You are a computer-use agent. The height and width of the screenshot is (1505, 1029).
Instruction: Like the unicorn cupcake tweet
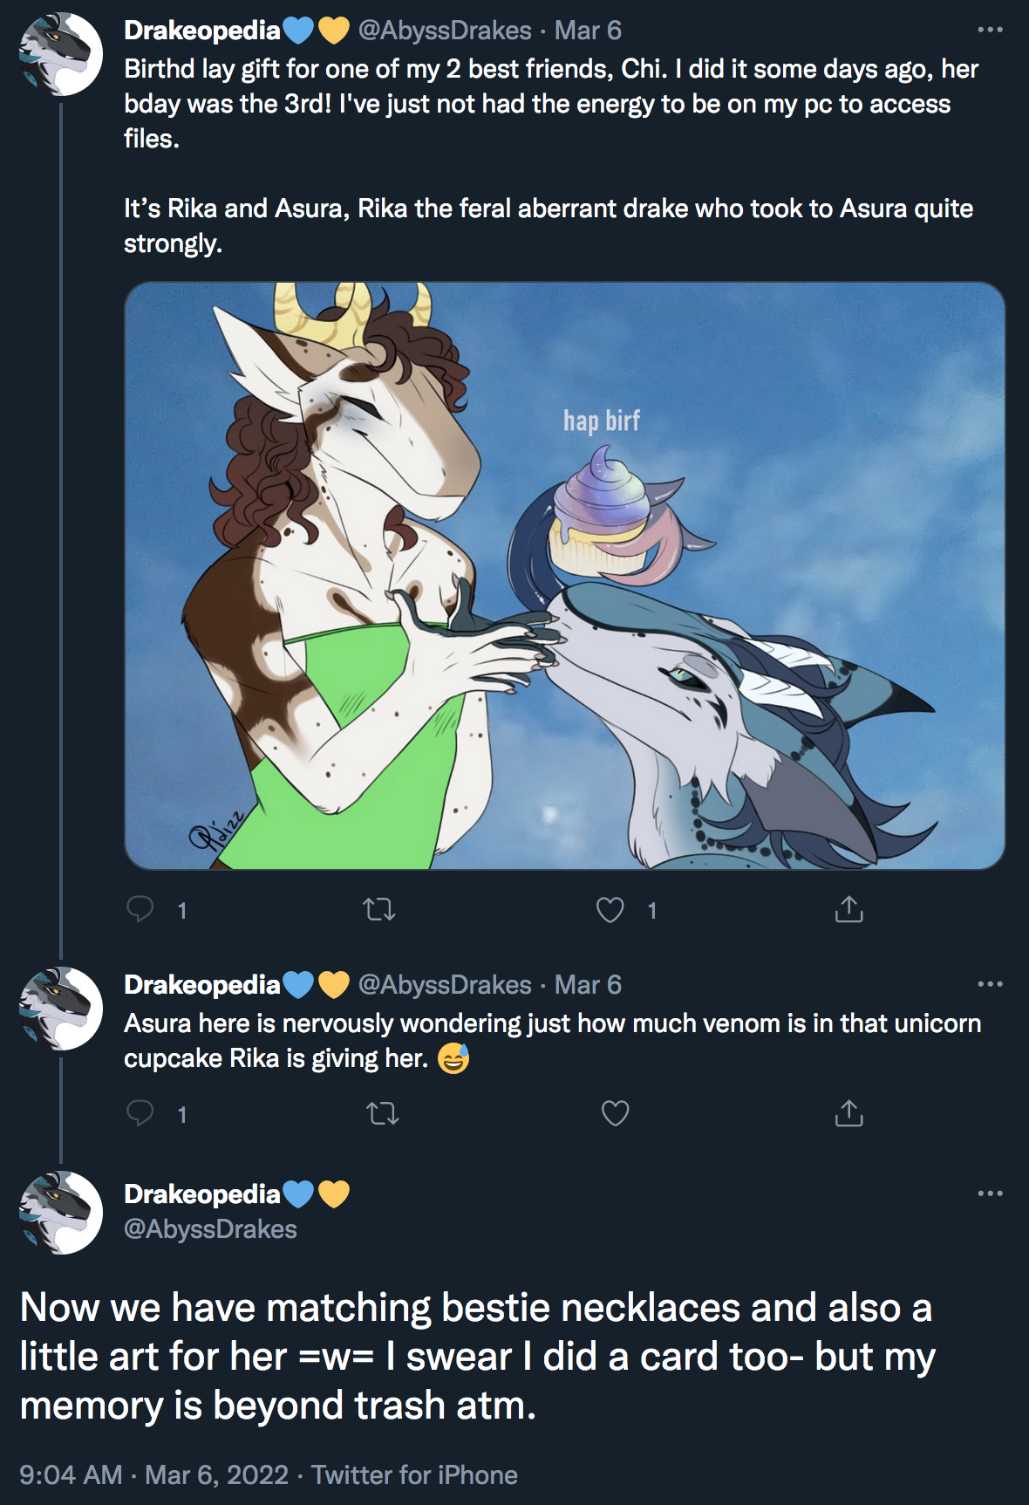click(616, 1113)
